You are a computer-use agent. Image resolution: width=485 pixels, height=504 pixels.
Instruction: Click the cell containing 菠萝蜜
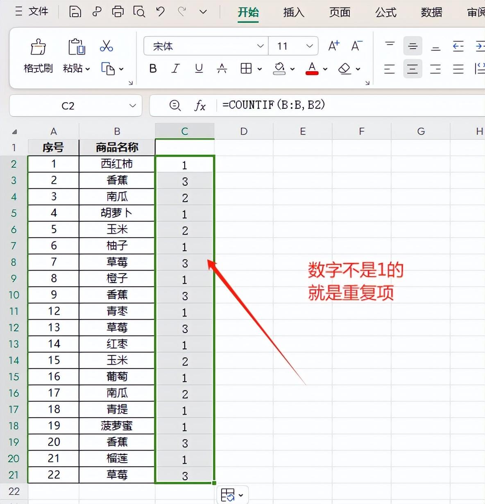pyautogui.click(x=117, y=425)
